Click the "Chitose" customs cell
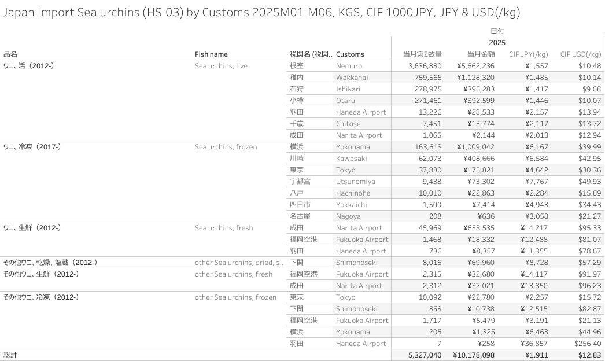Screen dimensions: 605x361 click(x=348, y=124)
